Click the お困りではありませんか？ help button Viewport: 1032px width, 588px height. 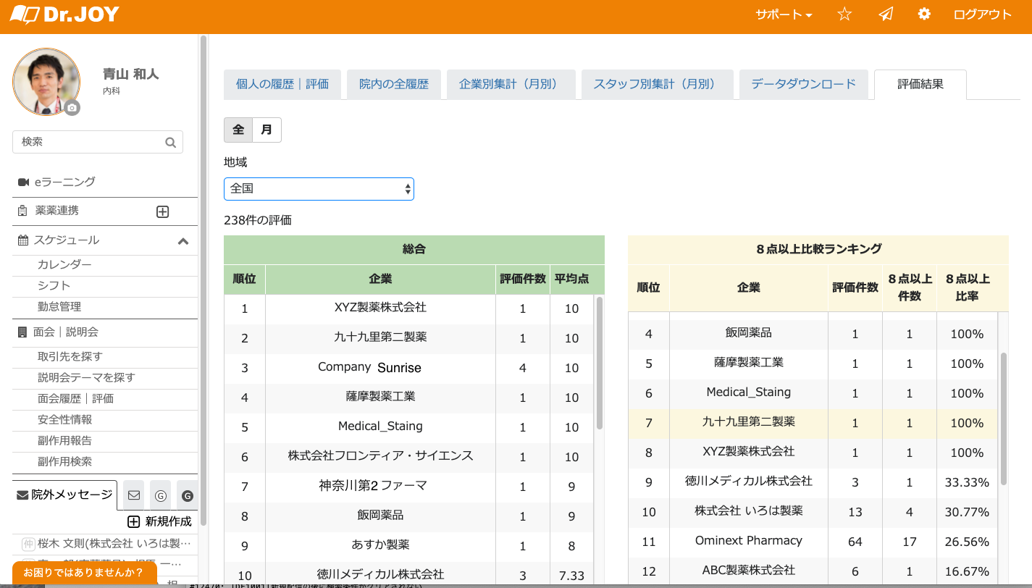point(82,572)
